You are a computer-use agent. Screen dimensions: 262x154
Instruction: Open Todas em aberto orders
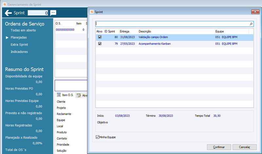23,30
